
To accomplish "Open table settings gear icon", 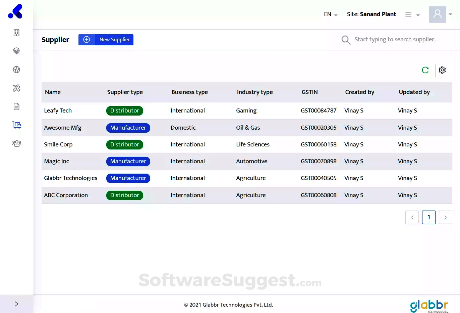I will [x=442, y=70].
